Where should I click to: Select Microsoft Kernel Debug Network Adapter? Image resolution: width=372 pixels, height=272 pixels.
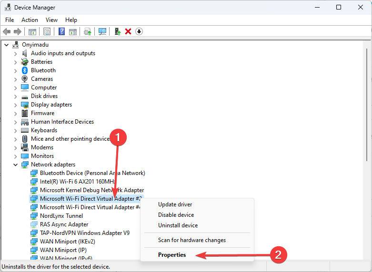92,190
